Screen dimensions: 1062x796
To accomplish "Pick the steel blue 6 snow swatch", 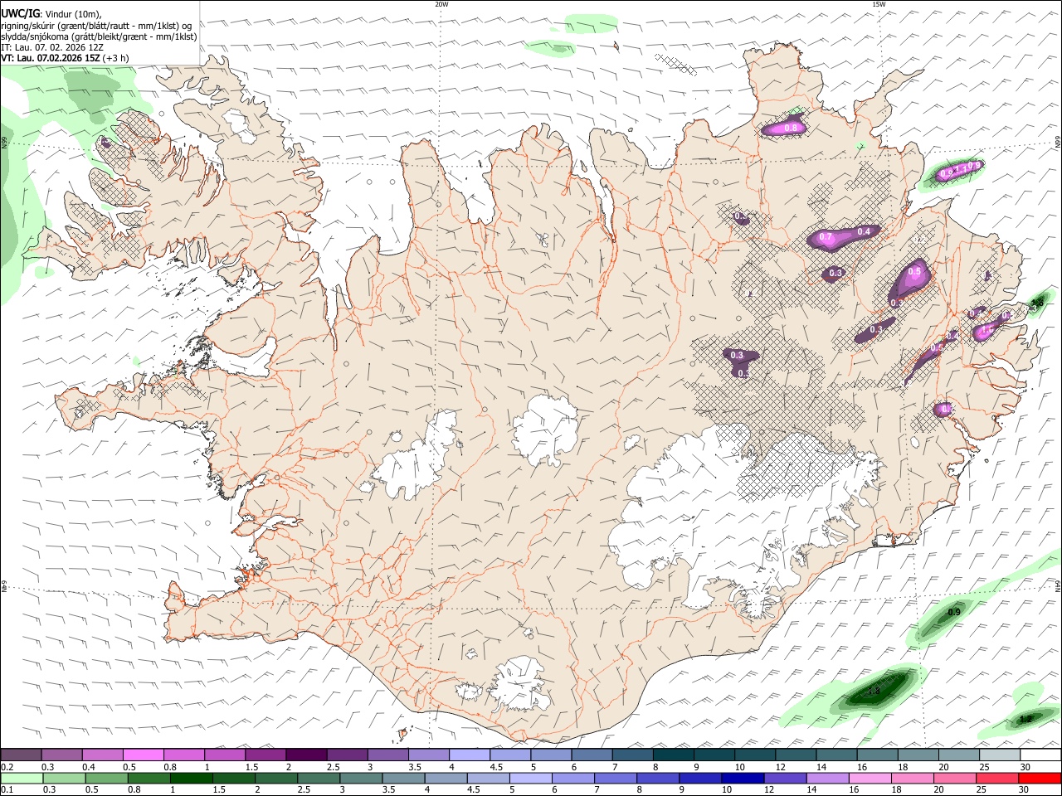I will click(591, 755).
